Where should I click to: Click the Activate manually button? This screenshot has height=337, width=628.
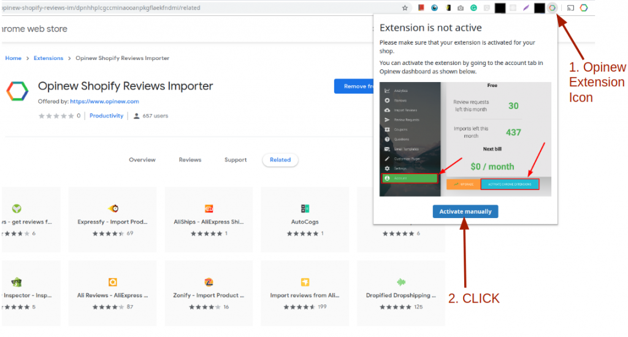465,211
